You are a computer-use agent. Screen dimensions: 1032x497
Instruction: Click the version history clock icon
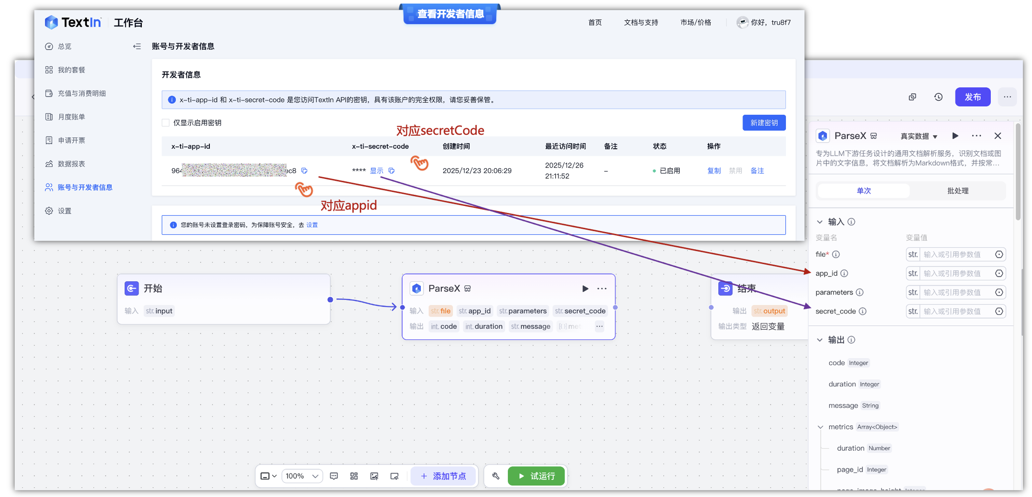tap(938, 97)
